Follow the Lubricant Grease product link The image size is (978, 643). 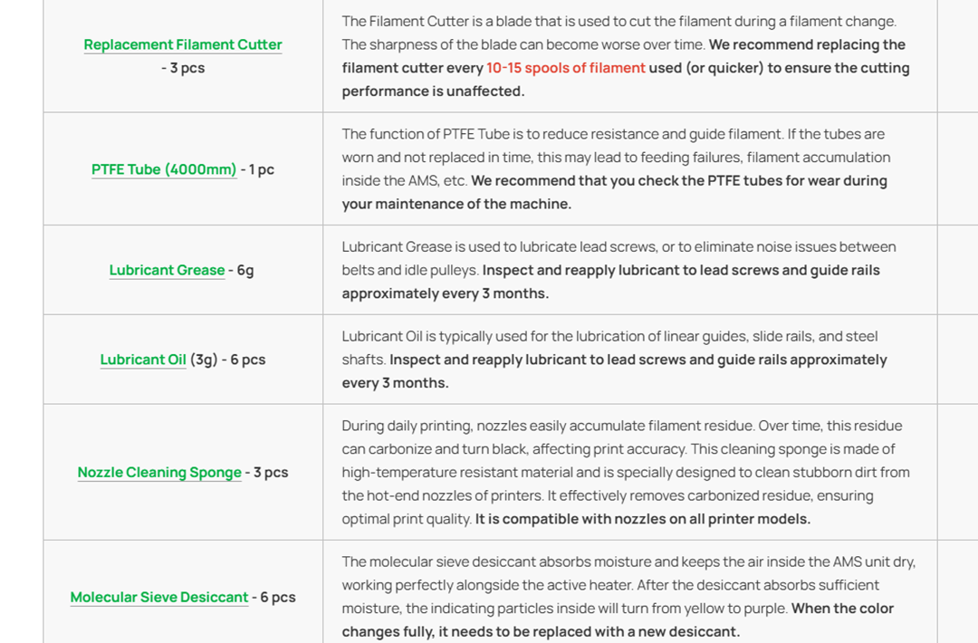coord(168,270)
